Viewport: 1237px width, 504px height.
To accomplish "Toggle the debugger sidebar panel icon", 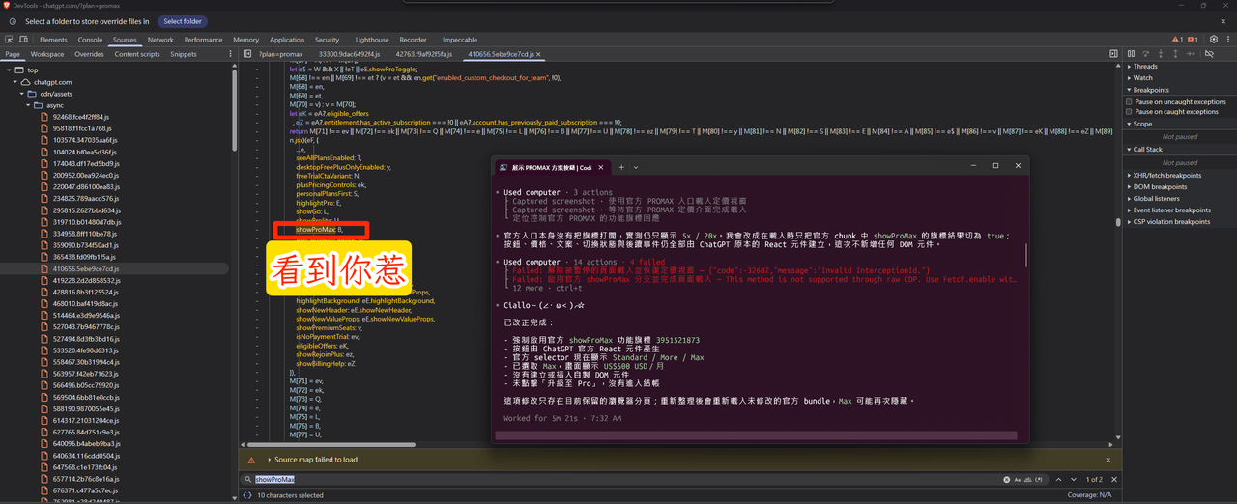I will point(1113,54).
